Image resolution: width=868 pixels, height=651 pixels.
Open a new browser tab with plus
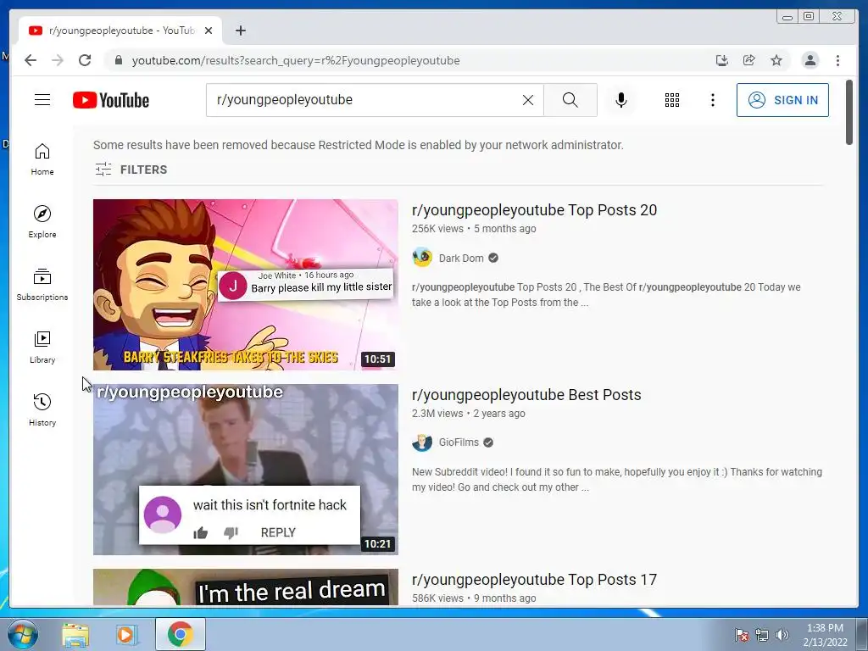point(240,31)
